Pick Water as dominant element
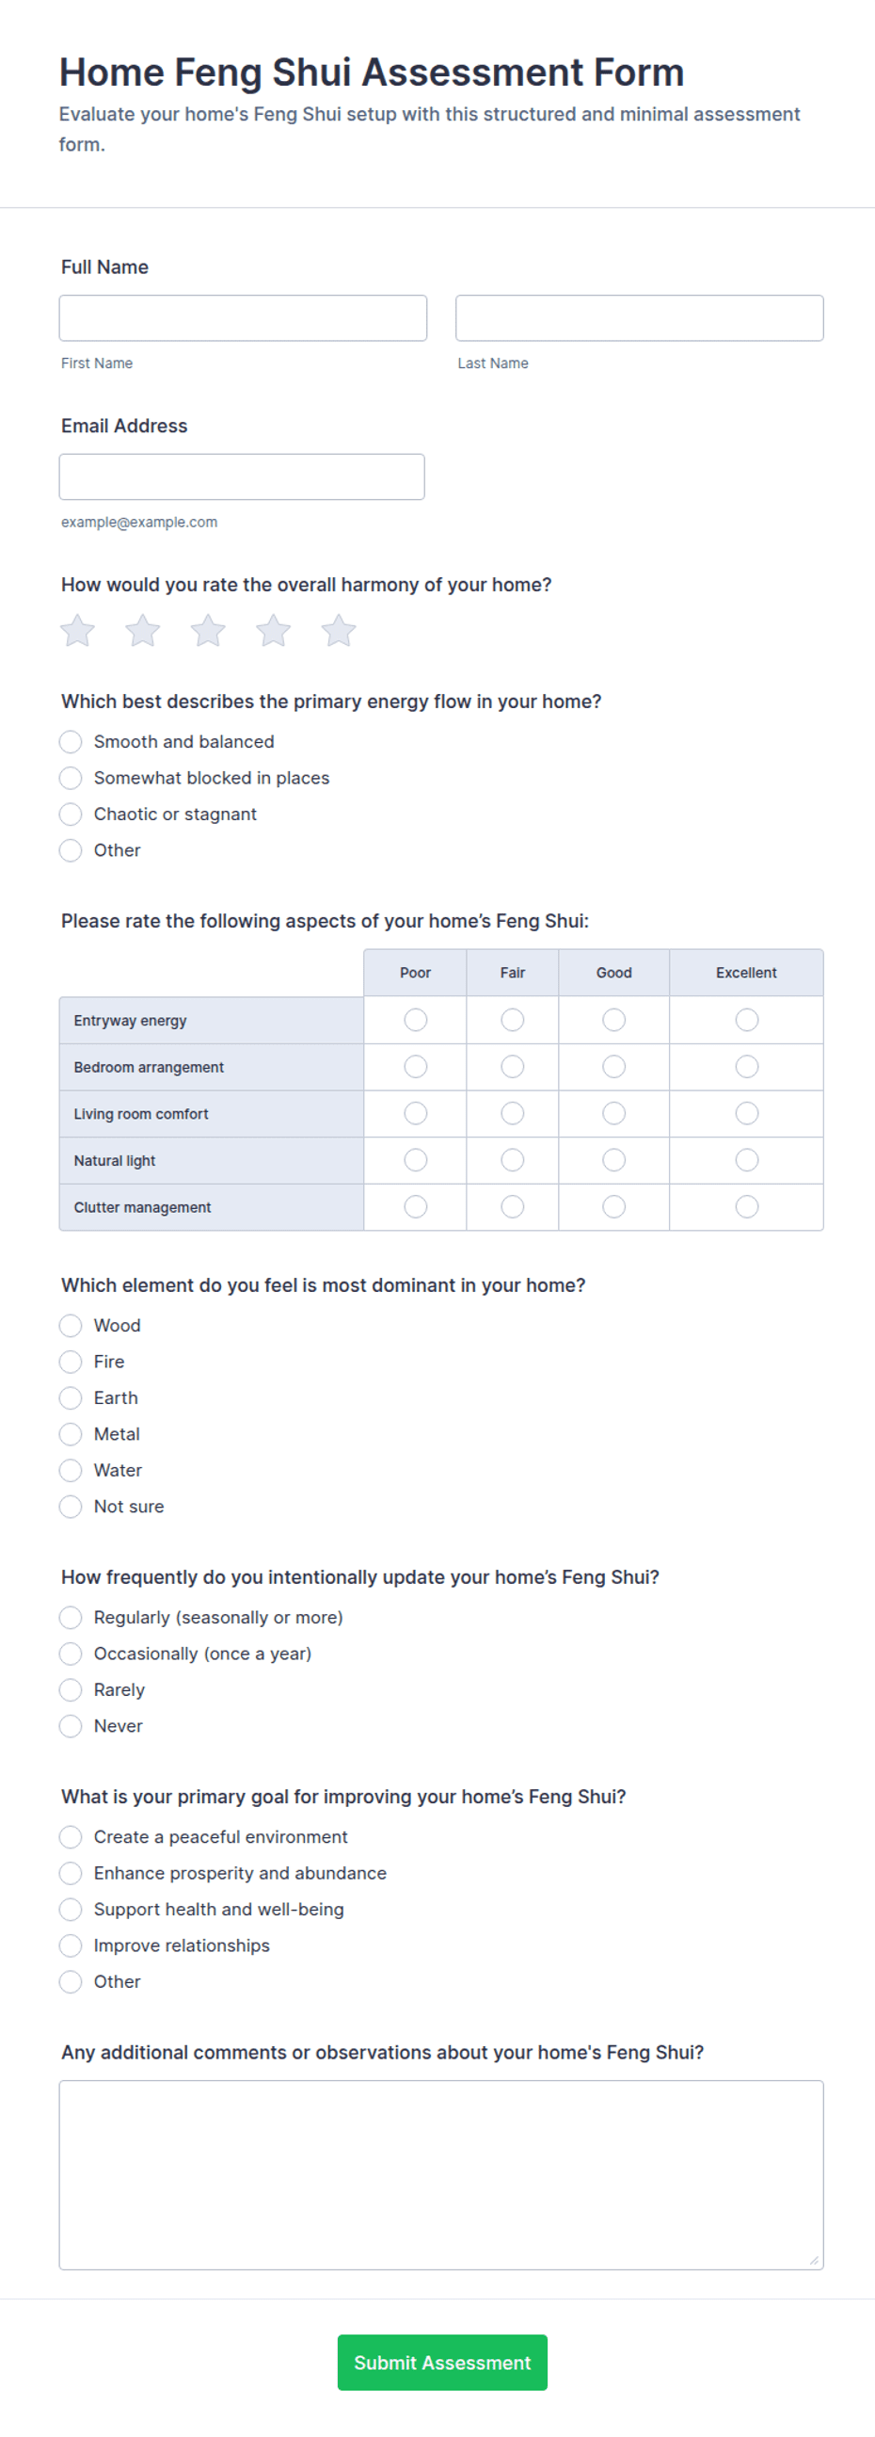Image resolution: width=875 pixels, height=2437 pixels. click(71, 1471)
